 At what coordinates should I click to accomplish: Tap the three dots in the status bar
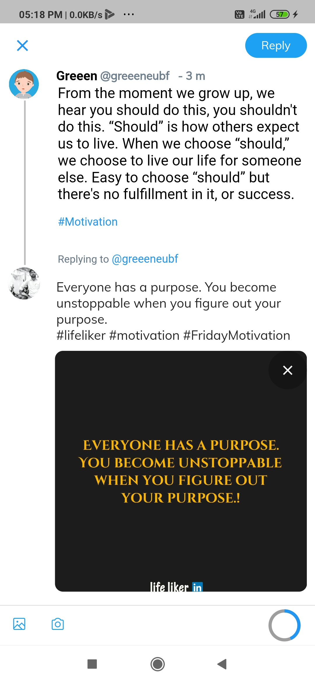[129, 14]
